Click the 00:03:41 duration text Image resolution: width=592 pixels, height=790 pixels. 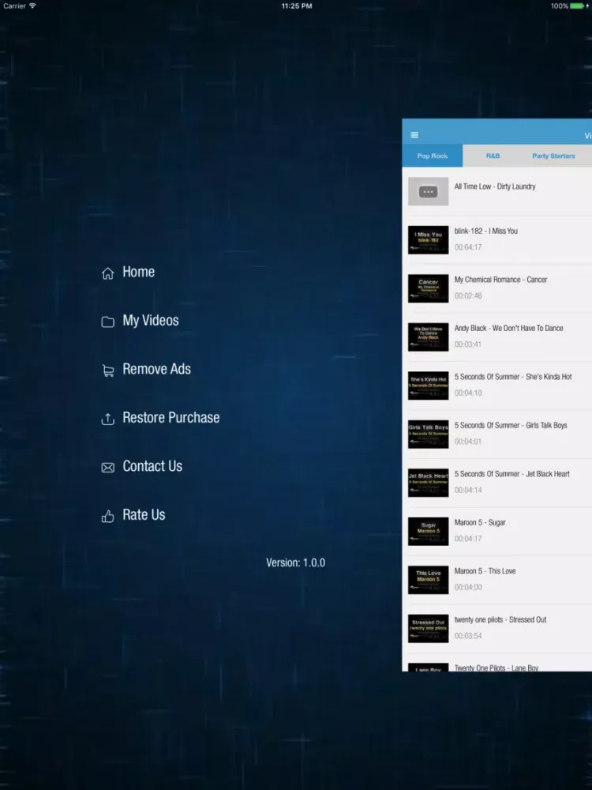coord(467,344)
